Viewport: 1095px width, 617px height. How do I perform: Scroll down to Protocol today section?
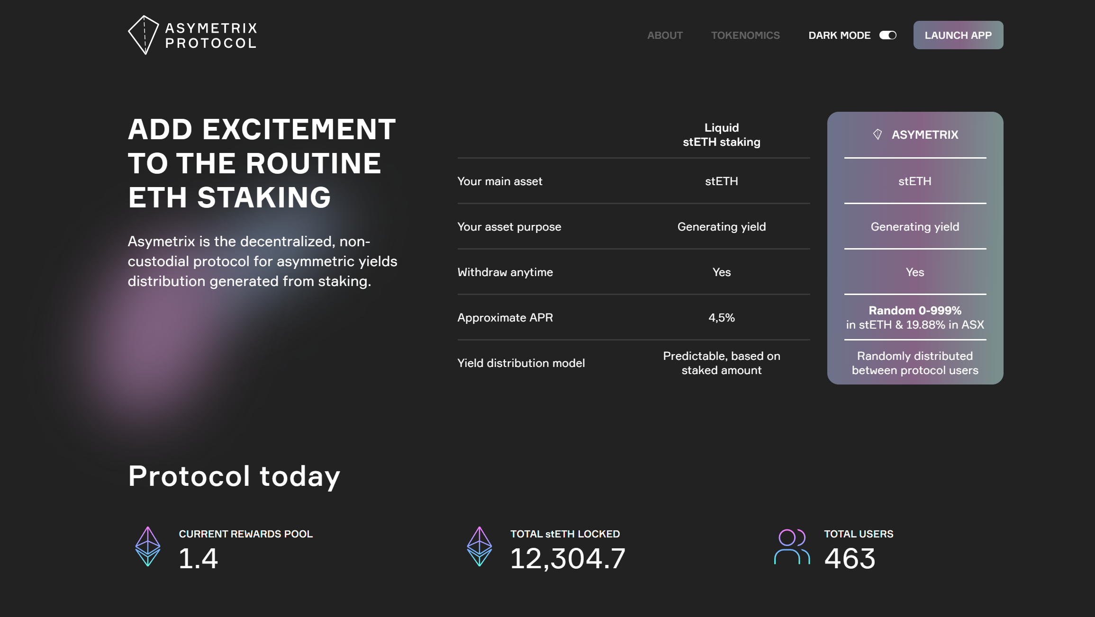coord(234,476)
